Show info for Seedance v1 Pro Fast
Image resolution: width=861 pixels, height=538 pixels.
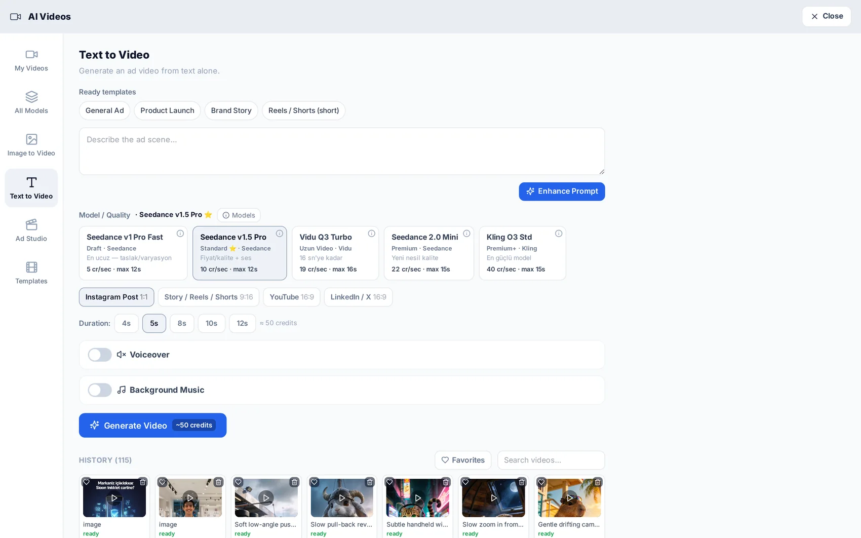(x=180, y=234)
